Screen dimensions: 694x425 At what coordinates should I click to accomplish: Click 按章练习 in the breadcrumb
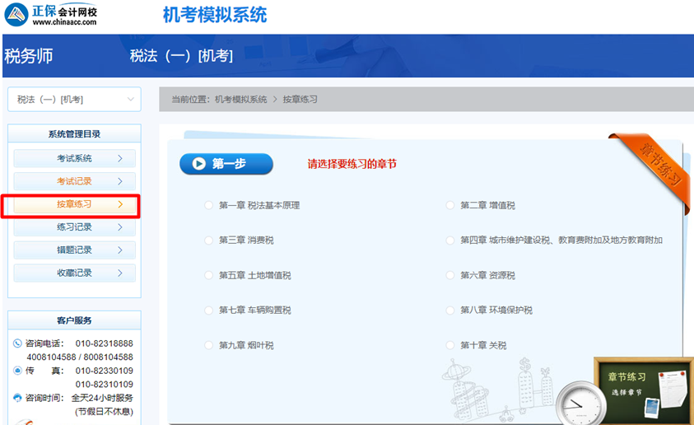[300, 99]
